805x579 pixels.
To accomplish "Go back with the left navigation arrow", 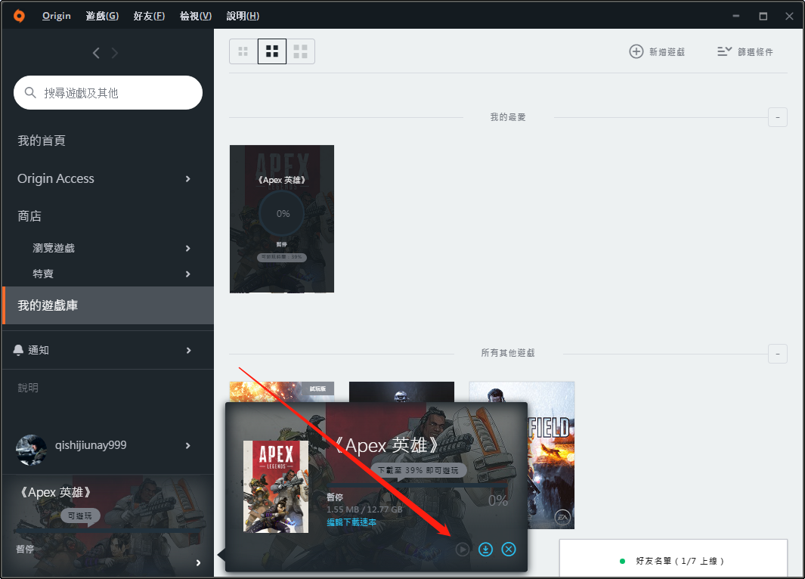I will (96, 53).
